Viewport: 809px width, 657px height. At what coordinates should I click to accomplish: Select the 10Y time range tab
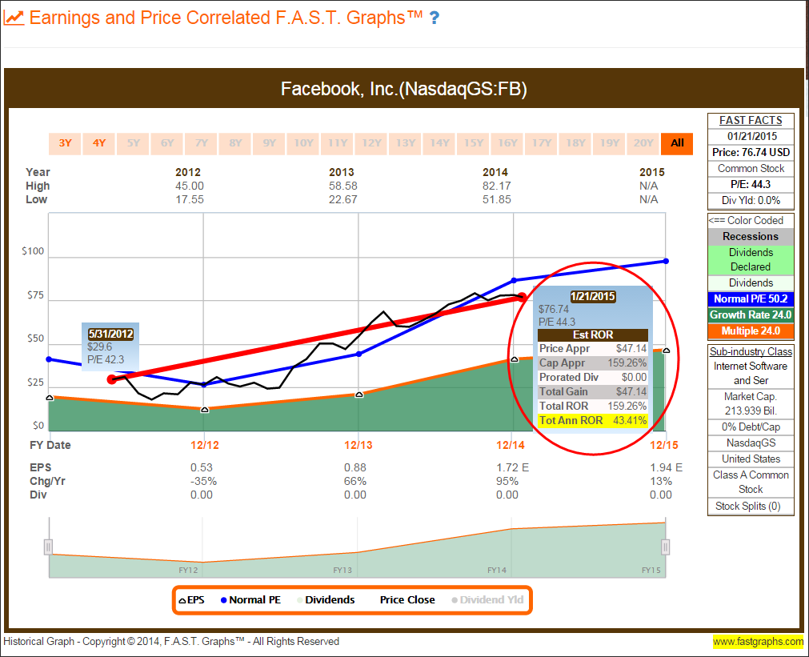click(303, 143)
